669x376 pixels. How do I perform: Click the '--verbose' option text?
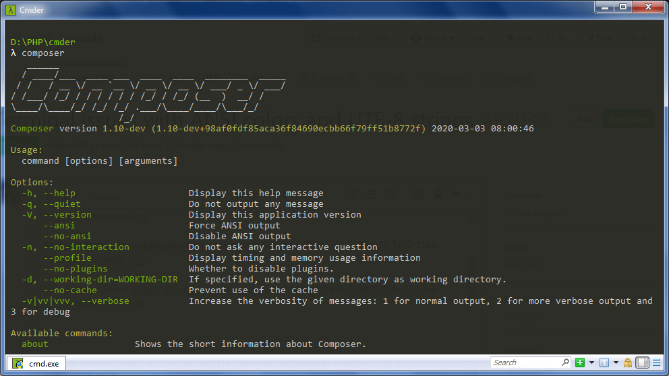pos(105,301)
